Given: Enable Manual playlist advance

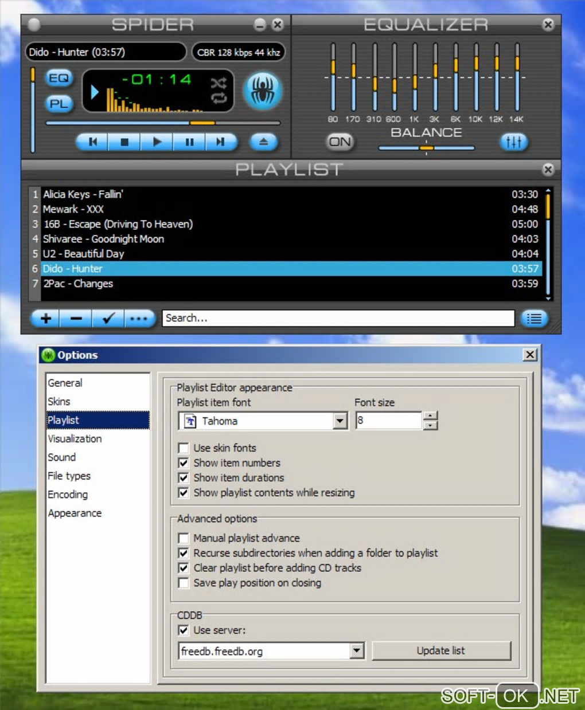Looking at the screenshot, I should tap(184, 538).
